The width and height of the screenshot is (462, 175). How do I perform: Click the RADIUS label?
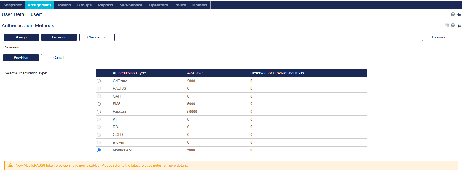coord(120,88)
